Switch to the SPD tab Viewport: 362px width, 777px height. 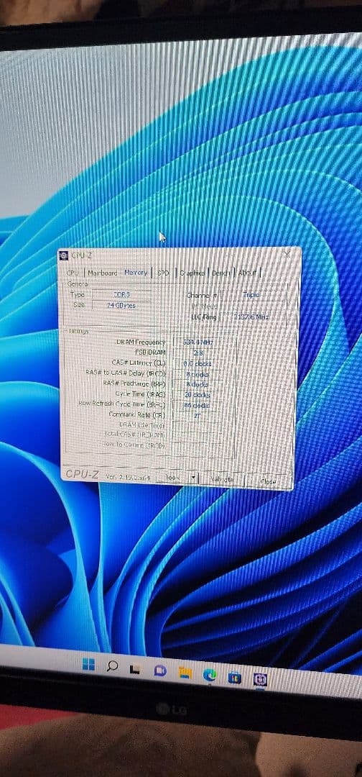[163, 273]
